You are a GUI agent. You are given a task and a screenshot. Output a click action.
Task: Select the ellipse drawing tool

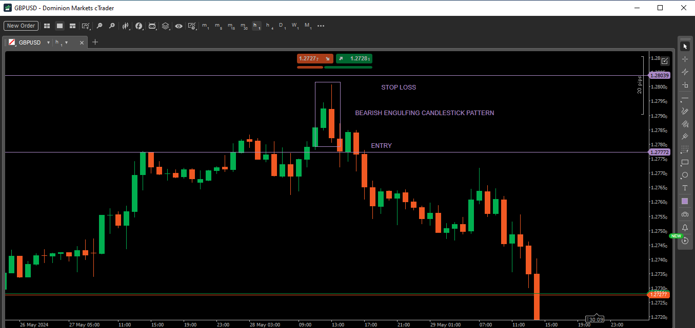point(685,175)
